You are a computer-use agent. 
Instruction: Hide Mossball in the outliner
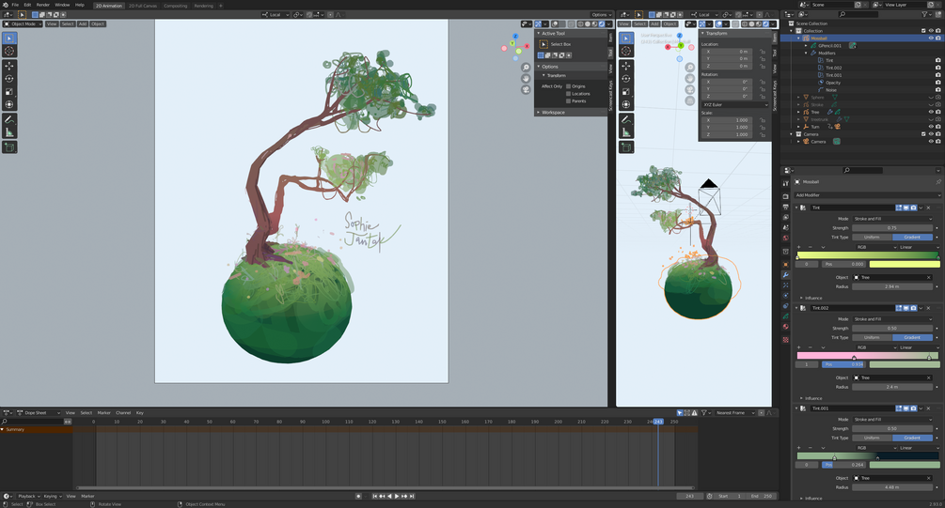pos(931,38)
